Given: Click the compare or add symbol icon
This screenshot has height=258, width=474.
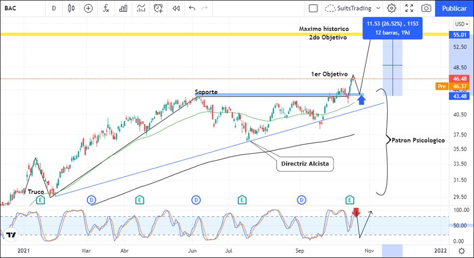Looking at the screenshot, I should (x=88, y=8).
